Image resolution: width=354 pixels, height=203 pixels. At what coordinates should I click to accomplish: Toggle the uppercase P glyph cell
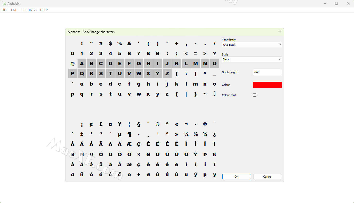click(72, 73)
